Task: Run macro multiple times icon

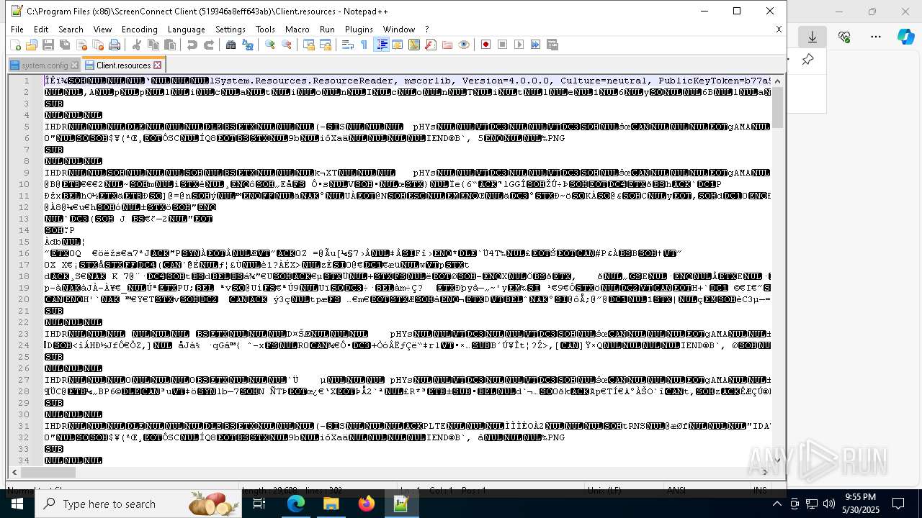Action: [x=536, y=45]
